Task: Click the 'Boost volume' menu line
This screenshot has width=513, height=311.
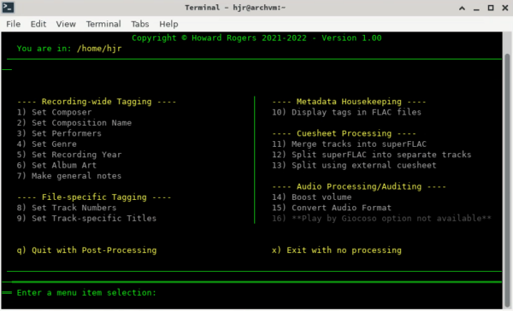Action: pyautogui.click(x=312, y=197)
